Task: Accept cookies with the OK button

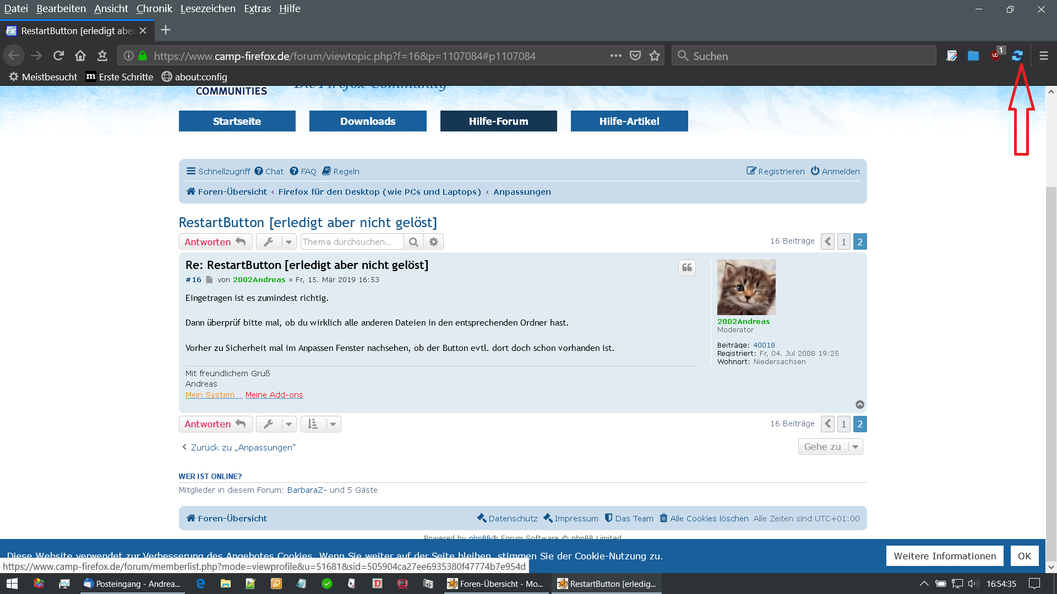Action: 1024,556
